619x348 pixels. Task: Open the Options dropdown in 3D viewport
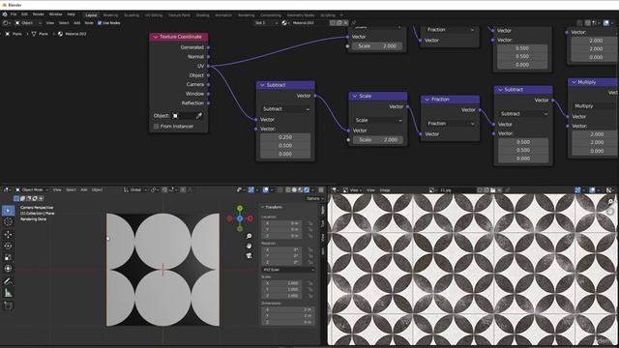pyautogui.click(x=314, y=198)
